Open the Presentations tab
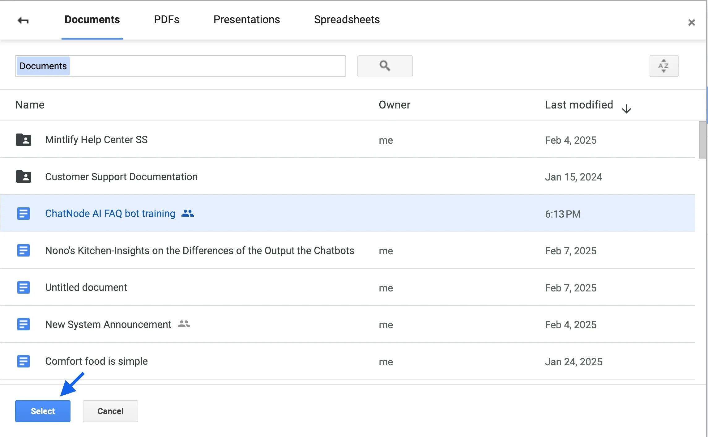Image resolution: width=708 pixels, height=437 pixels. 246,19
